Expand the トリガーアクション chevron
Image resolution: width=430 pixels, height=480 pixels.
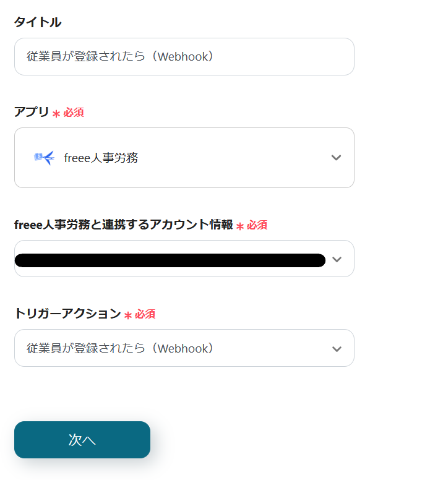(x=337, y=349)
